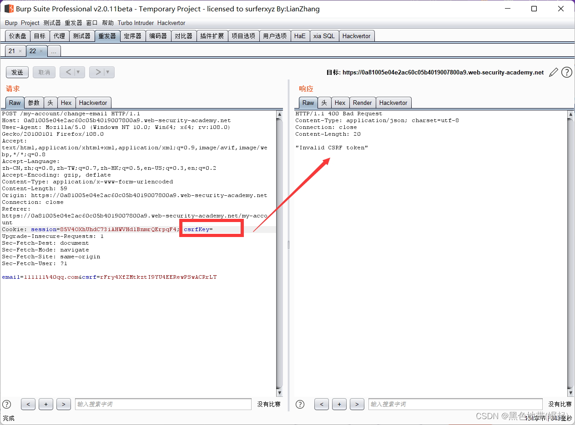Go back in request history
The image size is (575, 425).
click(x=68, y=72)
